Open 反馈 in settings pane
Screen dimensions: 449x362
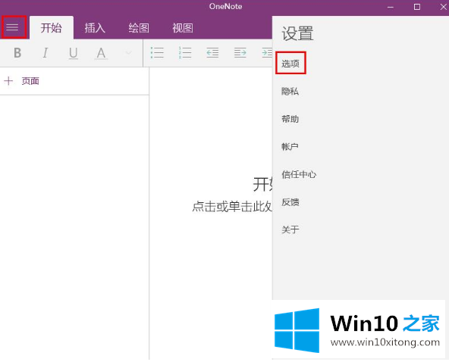click(290, 202)
